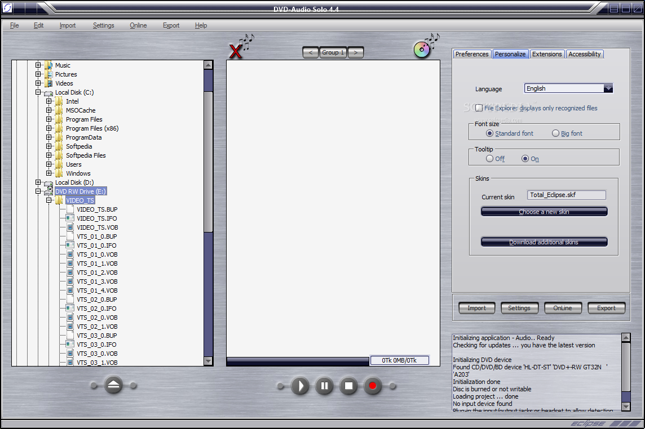The height and width of the screenshot is (429, 645).
Task: Click the VTS_01_0.IFO file icon
Action: [70, 245]
